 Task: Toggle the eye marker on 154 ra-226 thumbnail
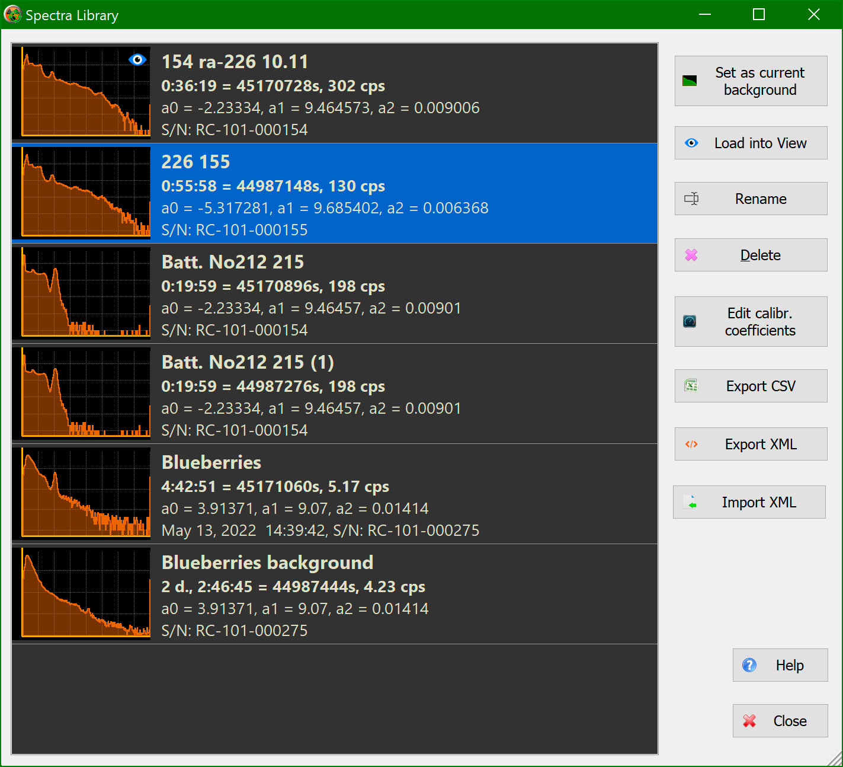pos(137,59)
